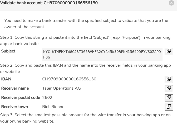Click the Biel-Bienne town value

tap(53, 107)
